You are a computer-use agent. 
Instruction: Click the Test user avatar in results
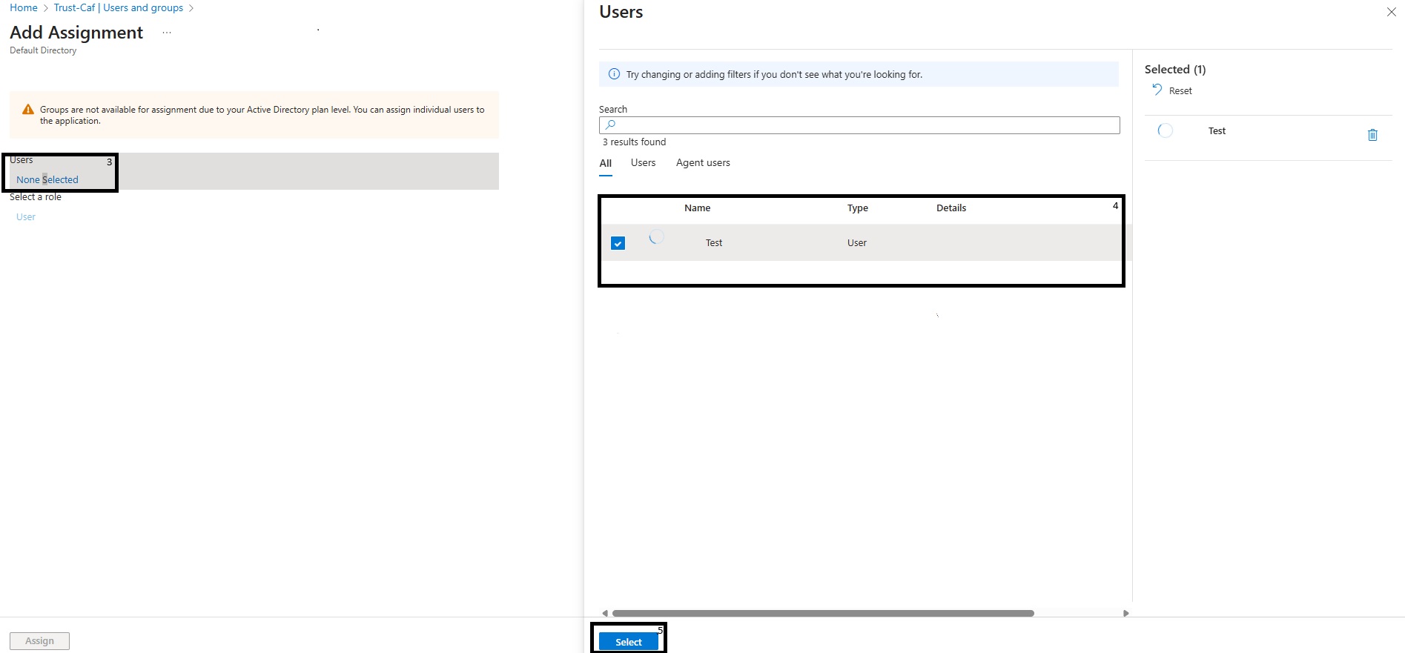point(656,237)
